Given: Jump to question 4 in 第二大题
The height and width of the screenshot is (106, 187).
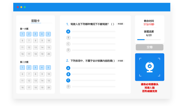Looking at the screenshot, I should pyautogui.click(x=42, y=68).
